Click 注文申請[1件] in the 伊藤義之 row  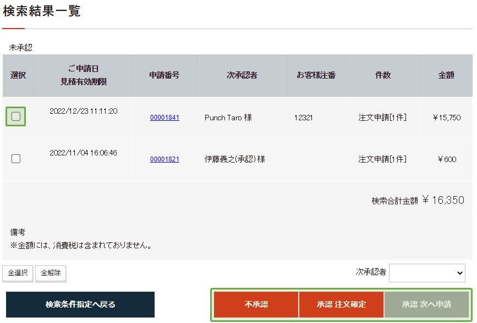click(382, 159)
